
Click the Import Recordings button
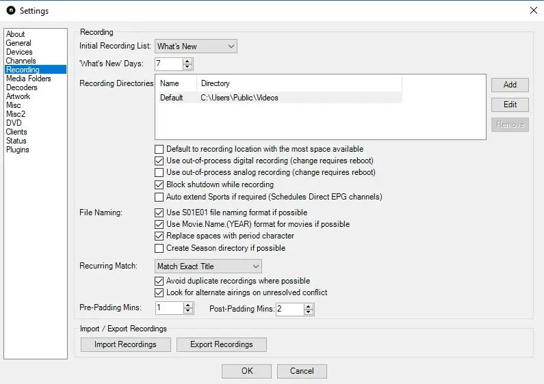pyautogui.click(x=126, y=345)
